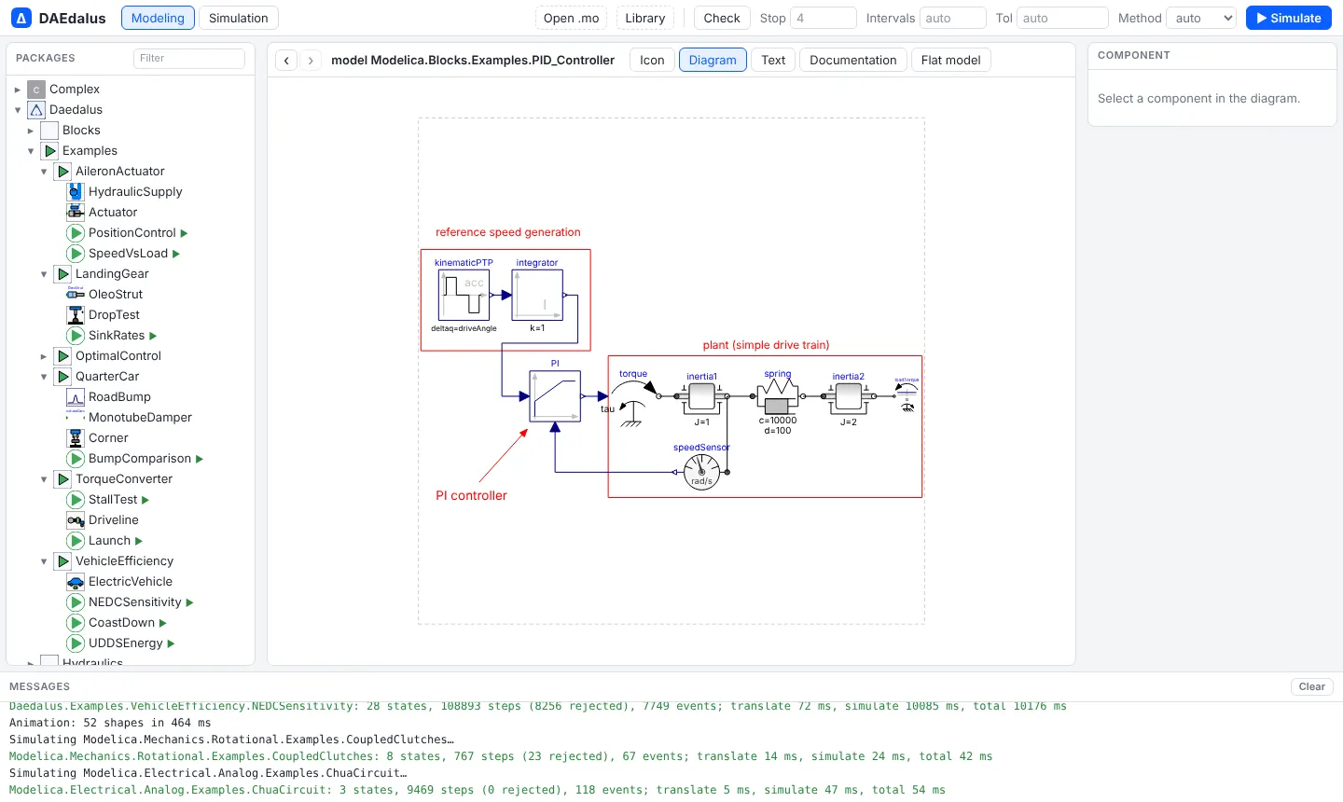The width and height of the screenshot is (1343, 802).
Task: Click the Stop time input field
Action: (824, 18)
